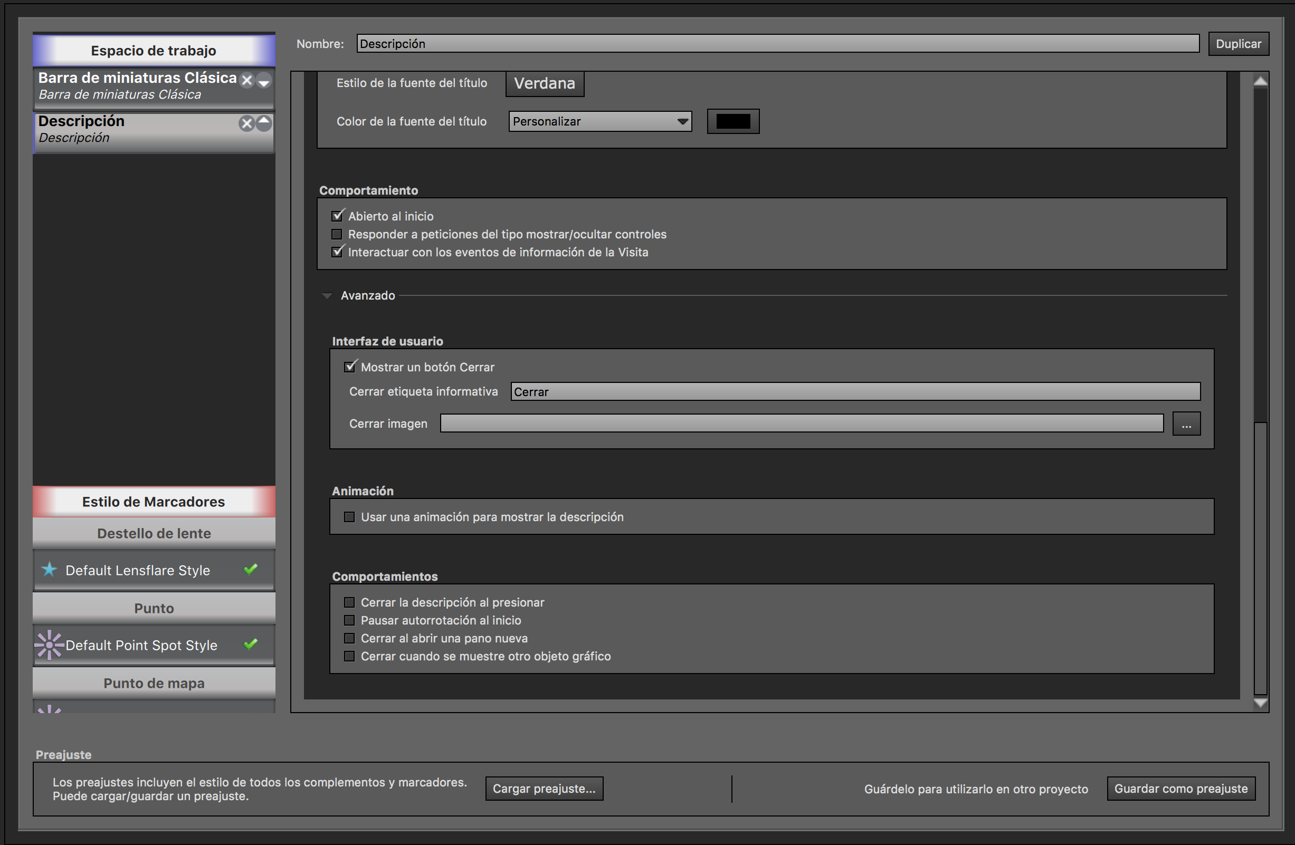
Task: Open the Verdana font style selector
Action: click(x=544, y=83)
